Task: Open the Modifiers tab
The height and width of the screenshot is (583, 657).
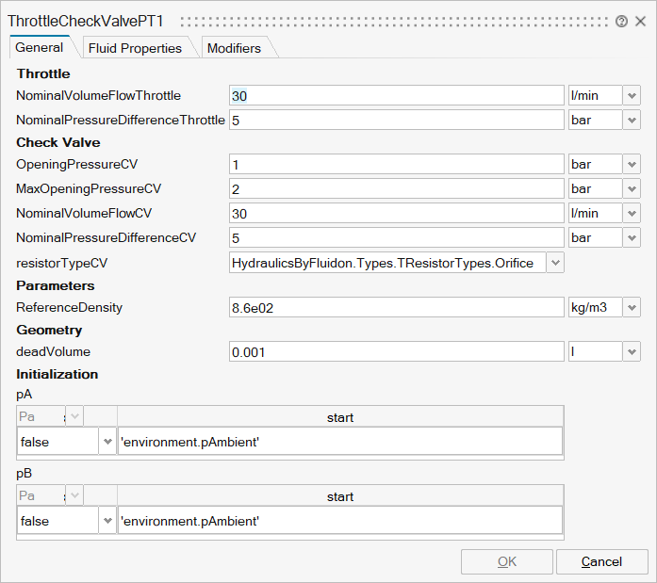Action: [x=234, y=48]
